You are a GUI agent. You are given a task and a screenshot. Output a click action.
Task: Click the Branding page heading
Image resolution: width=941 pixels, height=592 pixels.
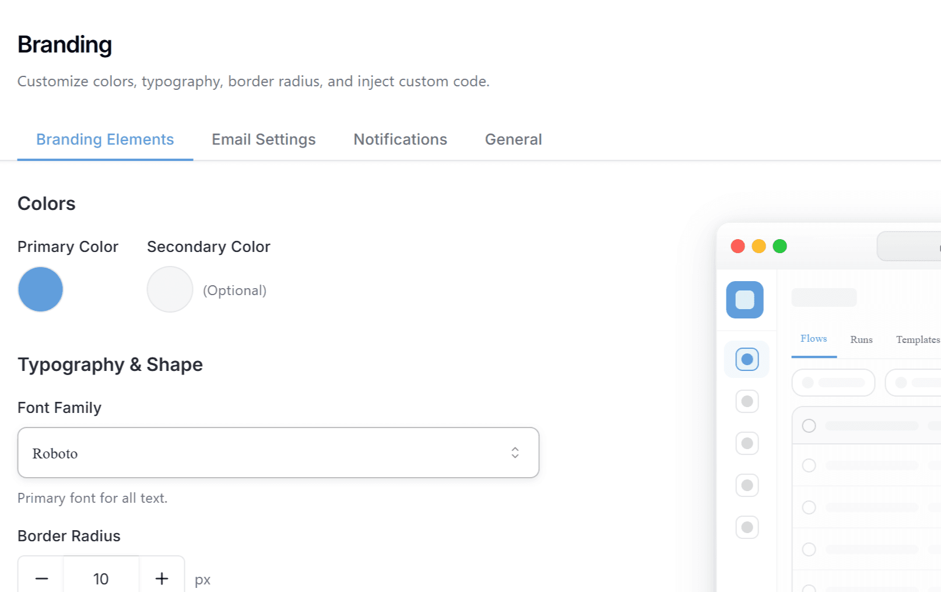tap(65, 45)
